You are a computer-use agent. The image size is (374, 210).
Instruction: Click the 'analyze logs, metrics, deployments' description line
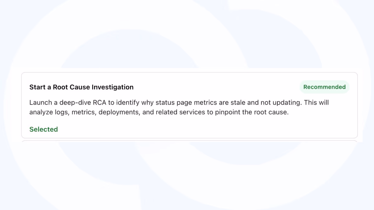(x=159, y=112)
